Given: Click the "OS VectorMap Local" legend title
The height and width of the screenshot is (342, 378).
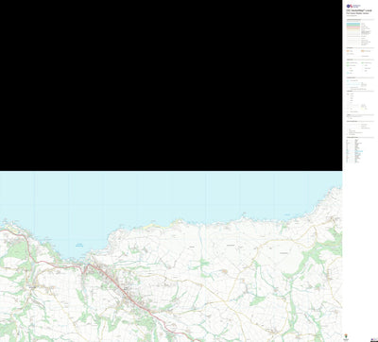Looking at the screenshot, I should [359, 10].
